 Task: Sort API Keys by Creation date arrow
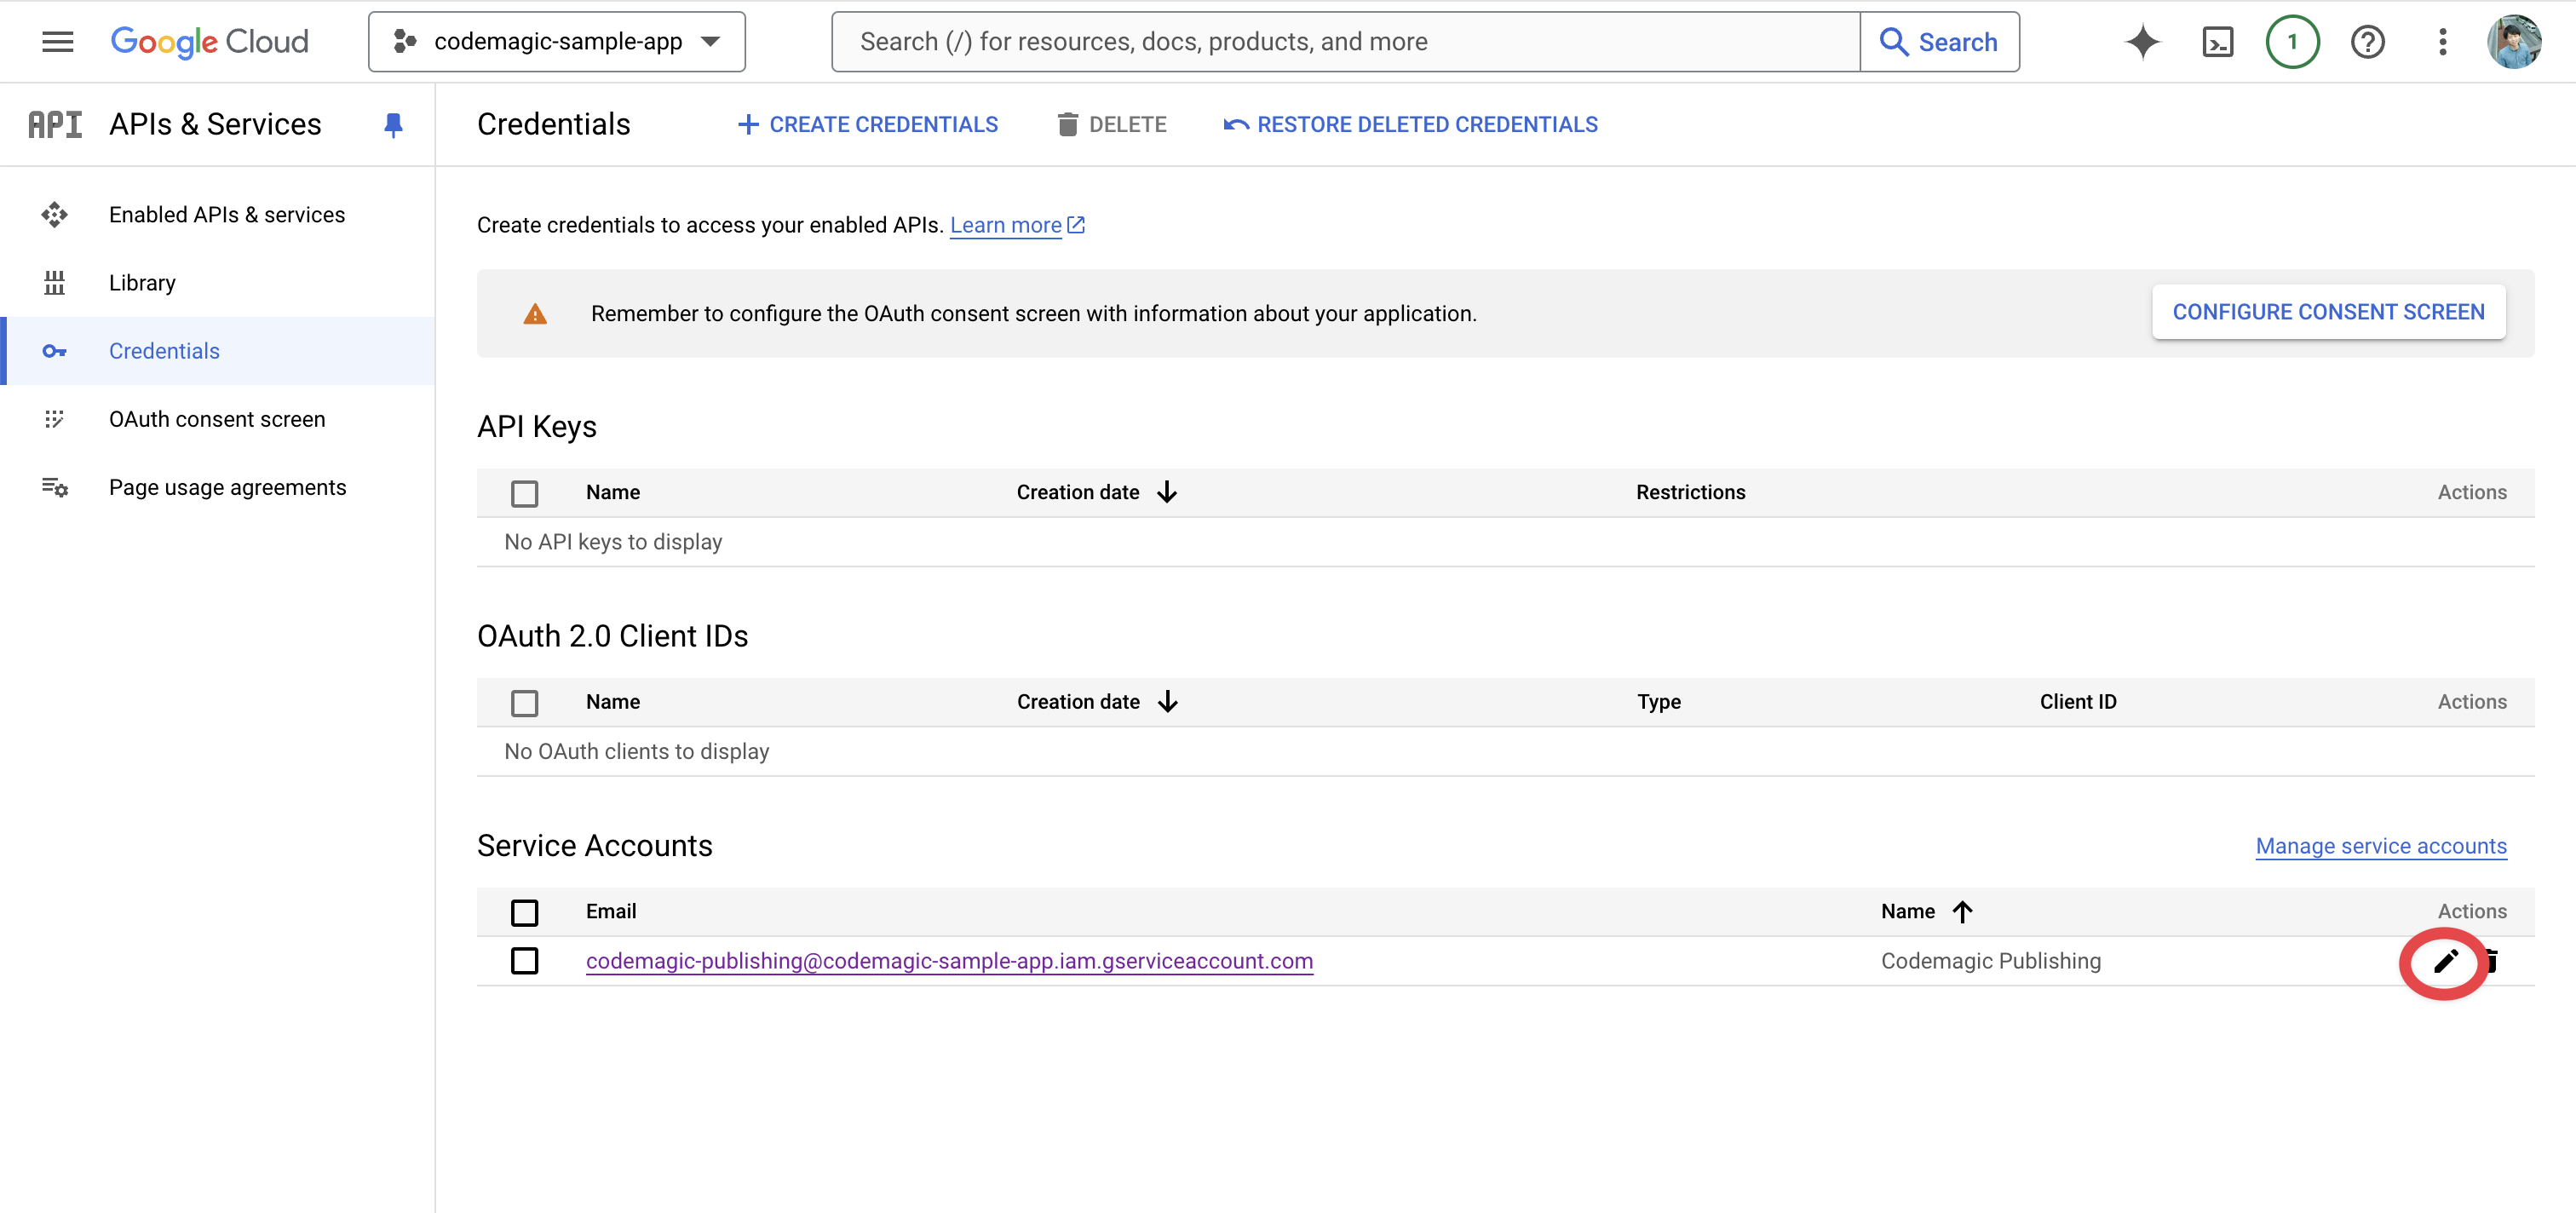[1167, 492]
